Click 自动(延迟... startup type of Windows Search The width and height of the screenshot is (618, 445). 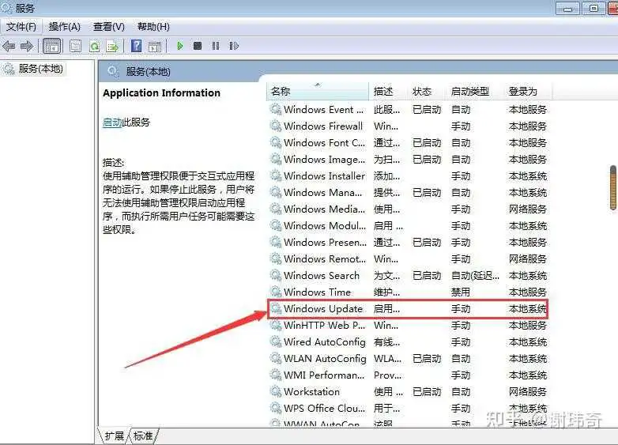point(475,276)
